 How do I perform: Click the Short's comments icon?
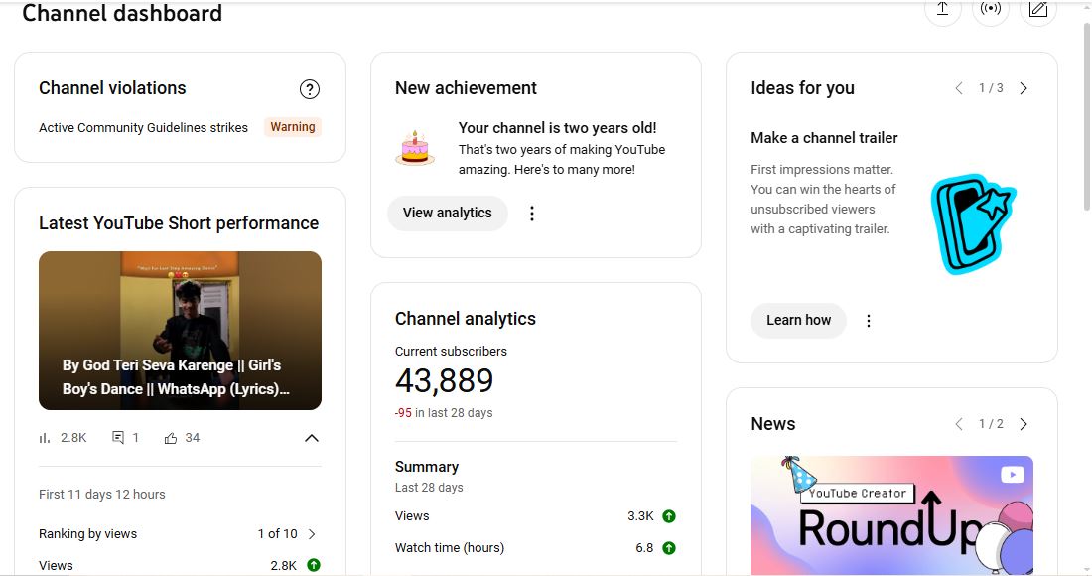point(118,438)
